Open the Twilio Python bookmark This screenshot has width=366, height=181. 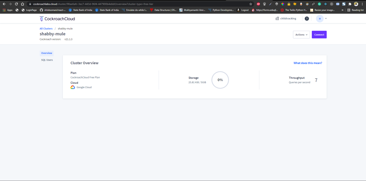coord(294,10)
